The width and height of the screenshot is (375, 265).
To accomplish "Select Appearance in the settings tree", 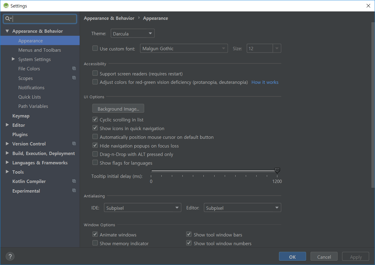I will coord(40,41).
